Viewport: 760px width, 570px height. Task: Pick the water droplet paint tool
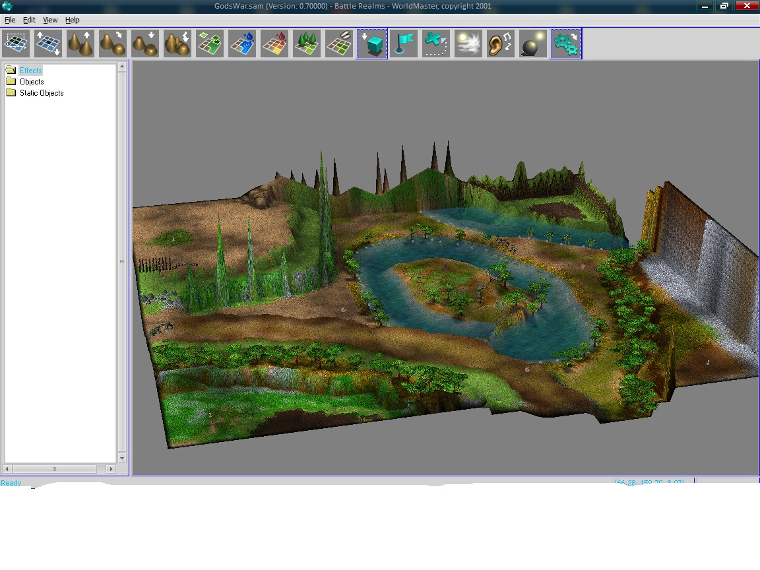pos(242,44)
